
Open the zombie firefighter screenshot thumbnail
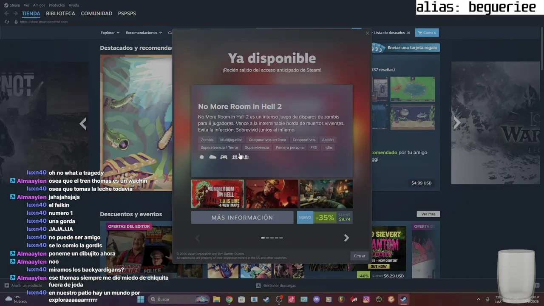coord(272,194)
